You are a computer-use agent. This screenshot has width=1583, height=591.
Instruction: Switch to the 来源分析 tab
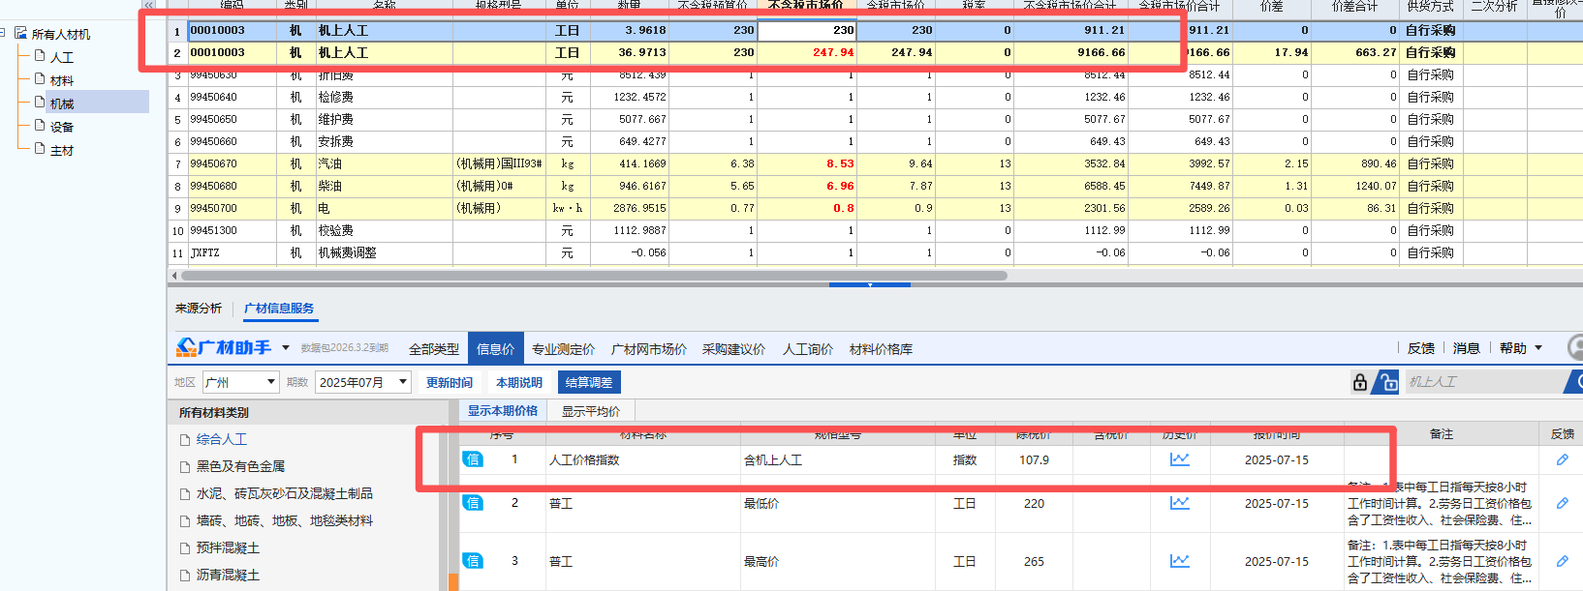pyautogui.click(x=199, y=309)
